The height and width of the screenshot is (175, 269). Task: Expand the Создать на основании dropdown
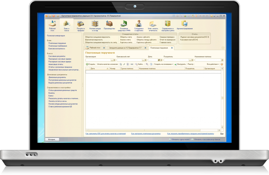click(x=163, y=64)
